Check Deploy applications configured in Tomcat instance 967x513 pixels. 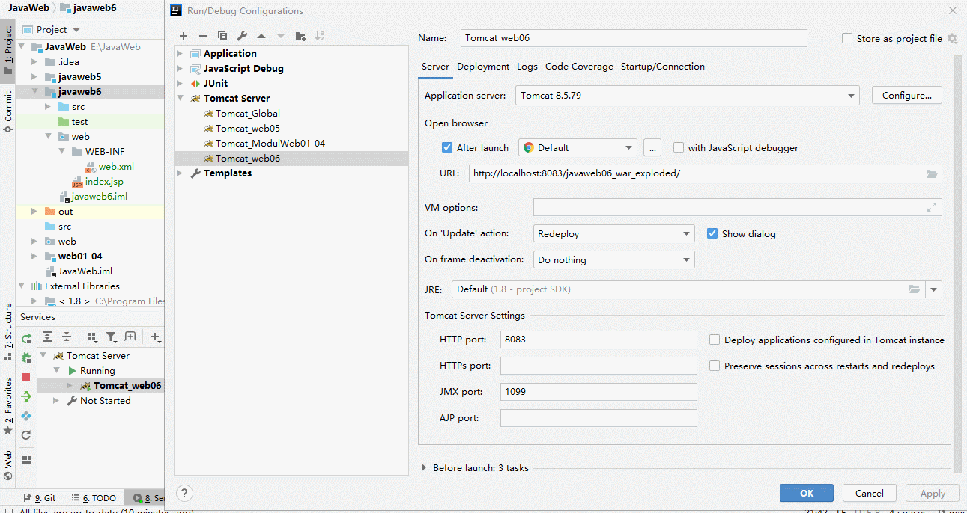[x=715, y=340]
